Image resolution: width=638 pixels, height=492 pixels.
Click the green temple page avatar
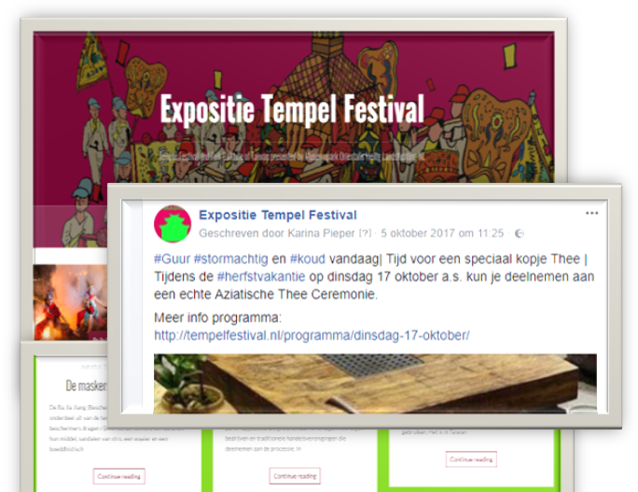coord(173,224)
